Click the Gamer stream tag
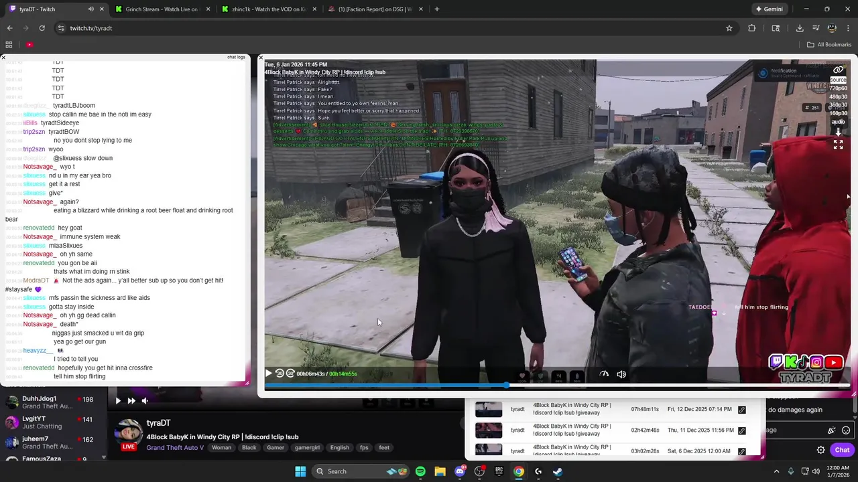The width and height of the screenshot is (858, 482). point(275,447)
